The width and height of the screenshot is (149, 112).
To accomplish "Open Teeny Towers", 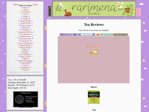I will [x=25, y=56].
